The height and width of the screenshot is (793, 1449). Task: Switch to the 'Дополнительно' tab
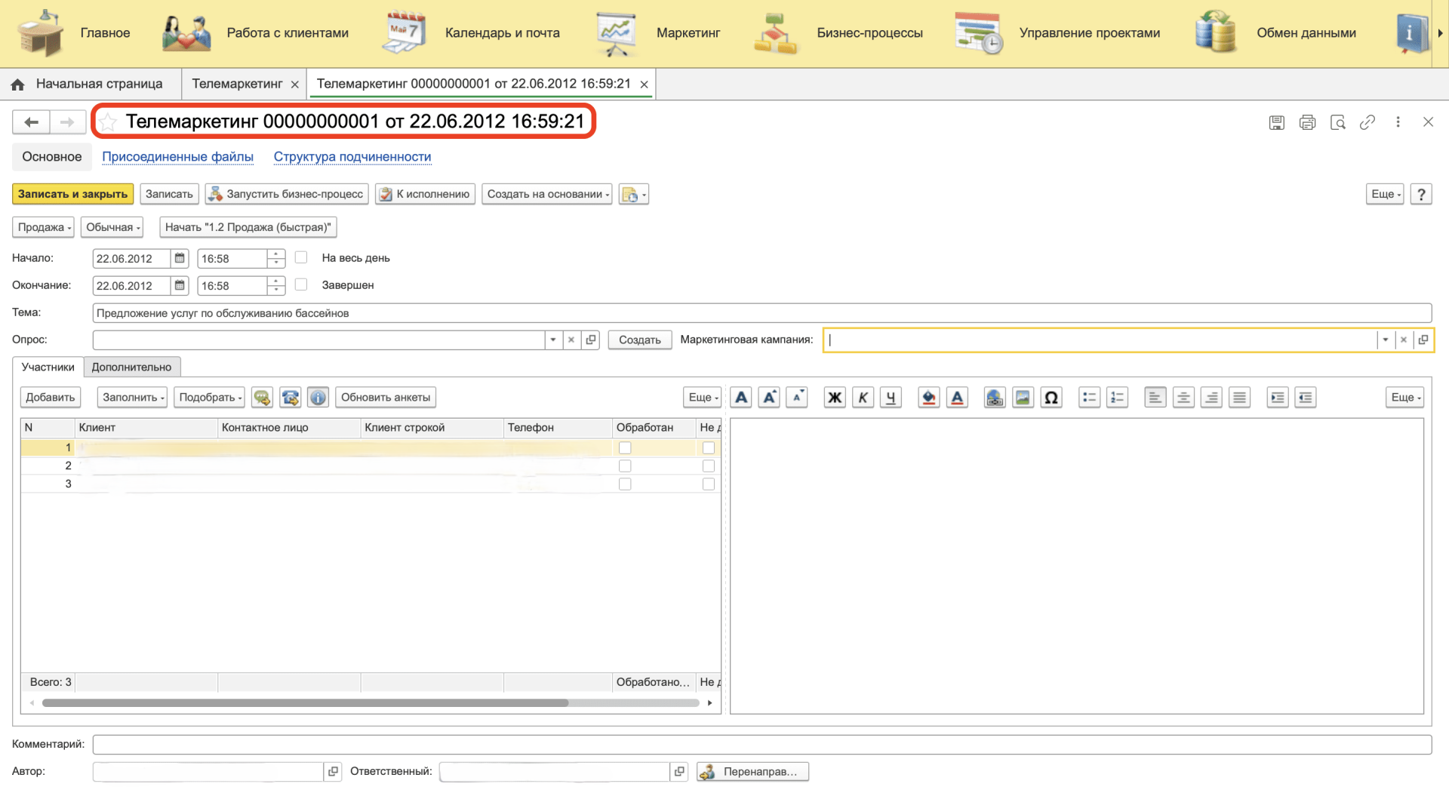tap(131, 367)
